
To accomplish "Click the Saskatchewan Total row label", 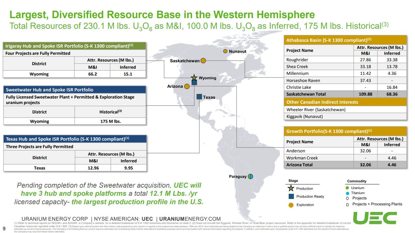I will point(306,94).
